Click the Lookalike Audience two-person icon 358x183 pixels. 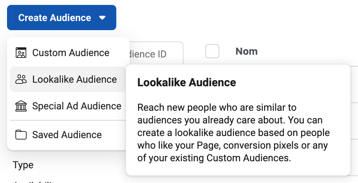point(21,80)
